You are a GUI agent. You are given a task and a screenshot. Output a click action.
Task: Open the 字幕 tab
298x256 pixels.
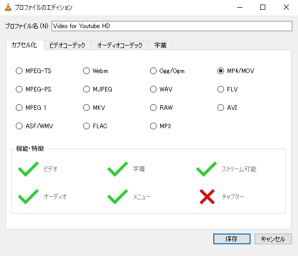click(x=160, y=45)
